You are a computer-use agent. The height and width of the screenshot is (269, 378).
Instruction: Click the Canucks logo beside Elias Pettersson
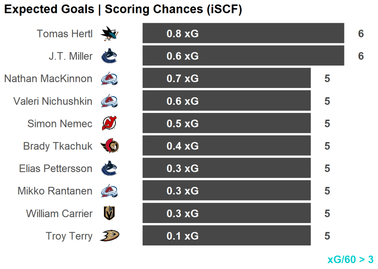pos(110,169)
